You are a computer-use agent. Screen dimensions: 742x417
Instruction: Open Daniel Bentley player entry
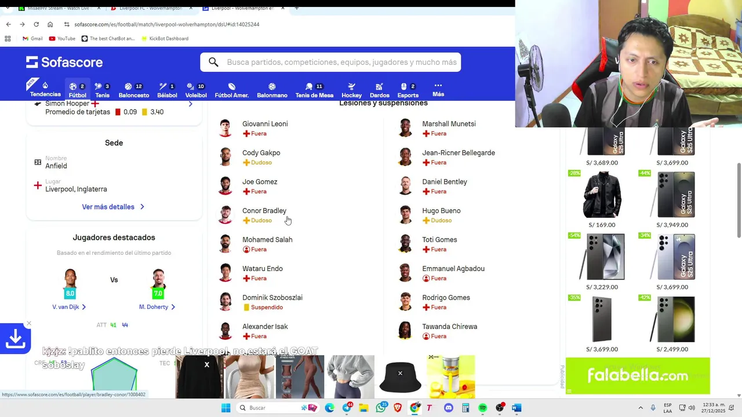tap(444, 182)
